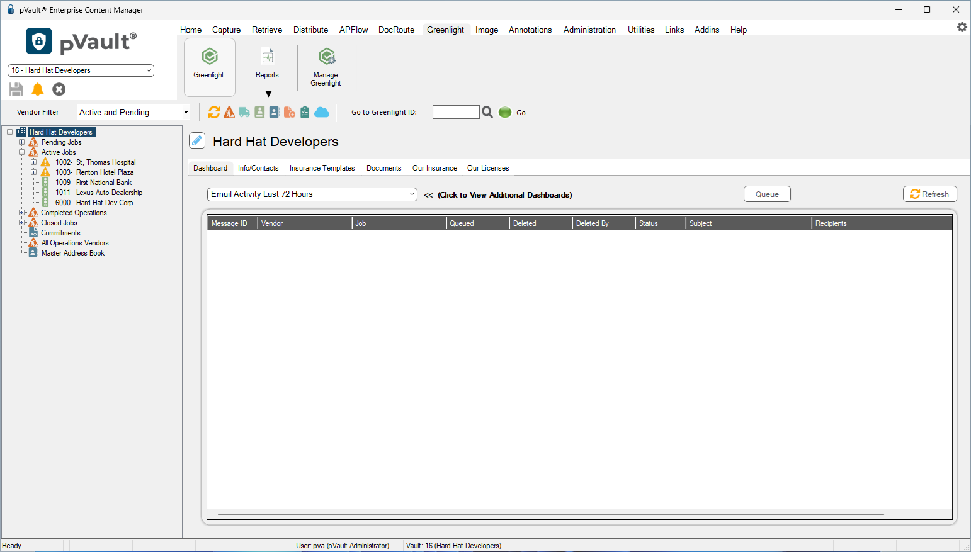Open the vault selector showing 16 - Hard Hat Developers
Image resolution: width=971 pixels, height=552 pixels.
pos(81,70)
